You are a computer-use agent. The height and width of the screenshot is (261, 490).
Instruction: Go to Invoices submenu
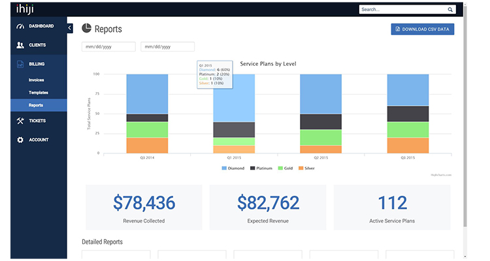(x=36, y=80)
